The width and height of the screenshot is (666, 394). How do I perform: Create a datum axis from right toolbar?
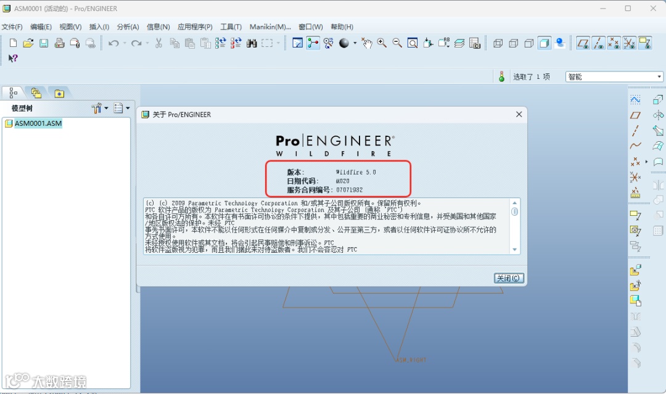(x=635, y=130)
